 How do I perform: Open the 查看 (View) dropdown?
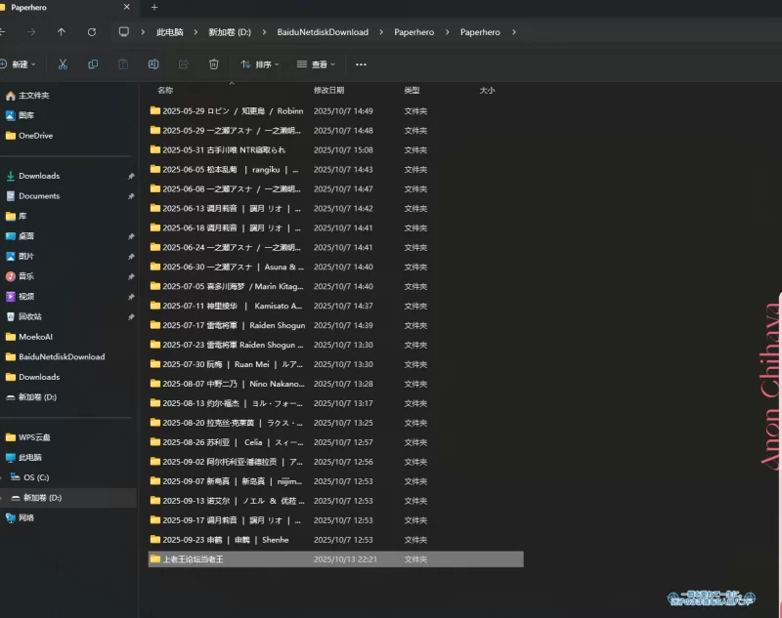click(x=316, y=64)
